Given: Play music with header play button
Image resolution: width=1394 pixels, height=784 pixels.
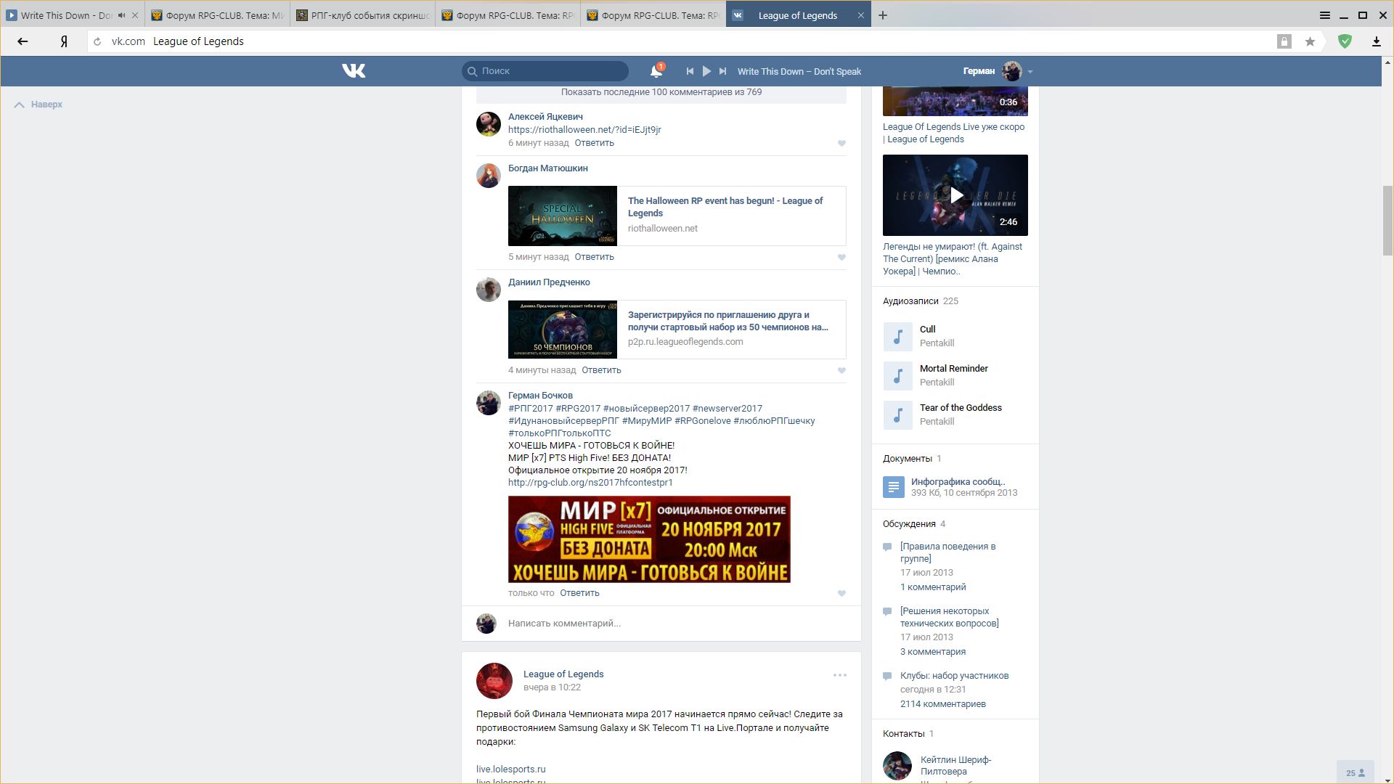Looking at the screenshot, I should coord(706,71).
